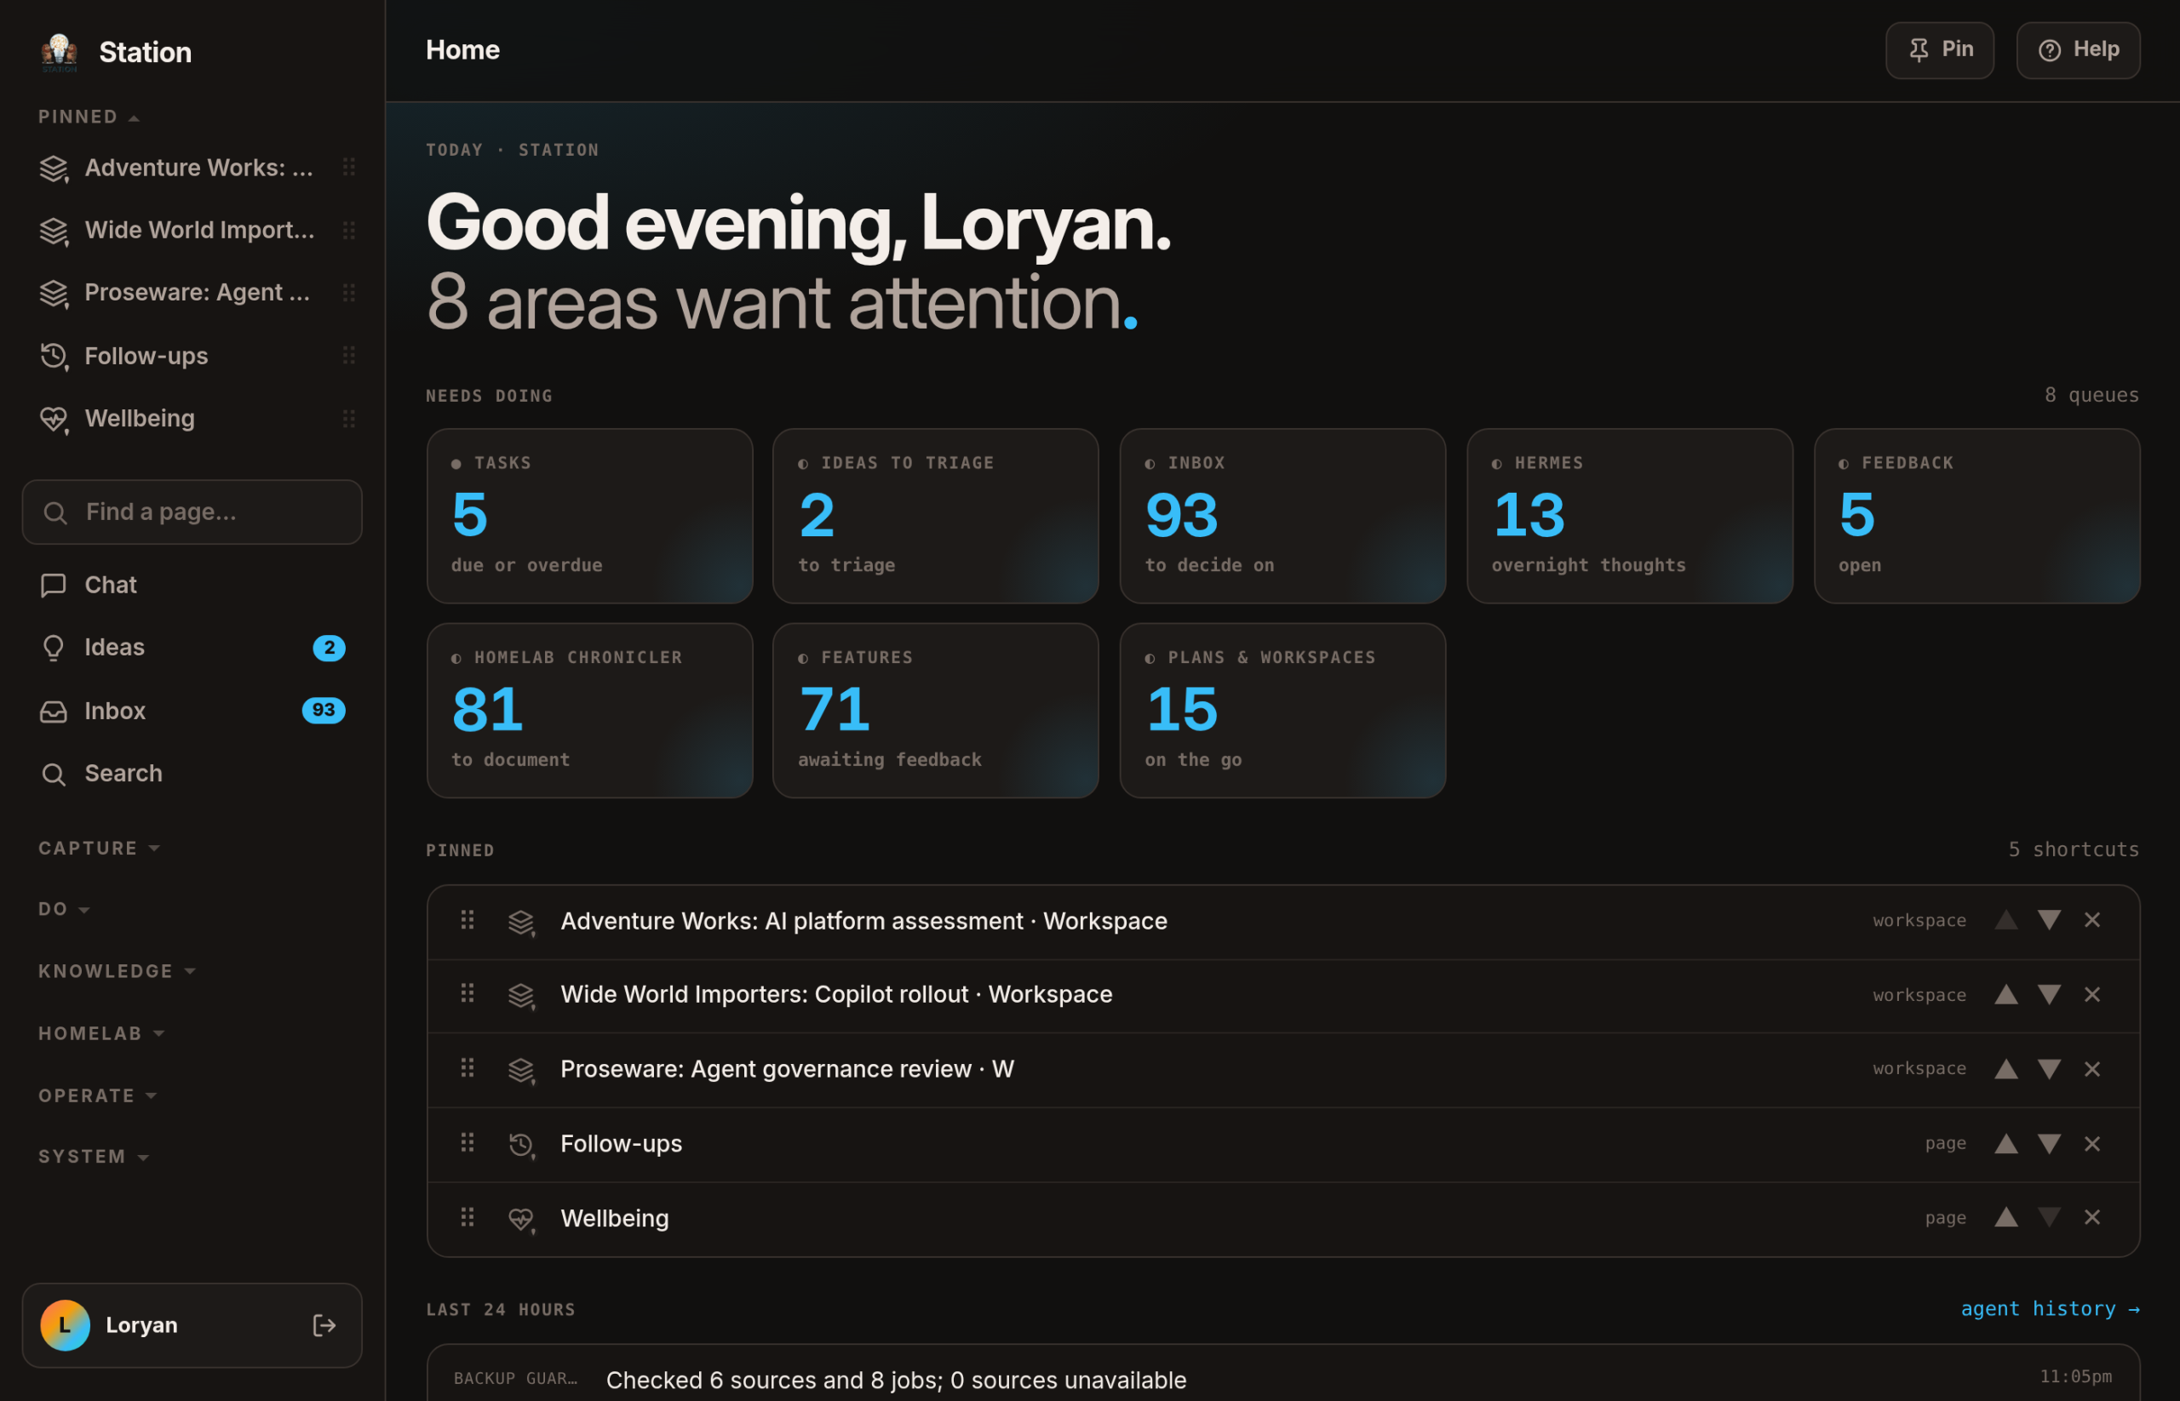
Task: Click the sign out icon beside Loryan
Action: pos(324,1325)
